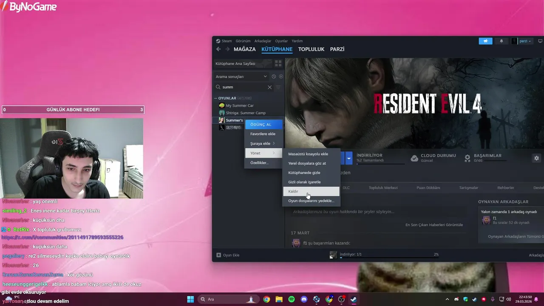Switch to the KÜTÜPHANE tab

click(277, 49)
